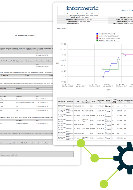This screenshot has height=190, width=133.
Task: Click the occurtime cell 08-Sep-2017 15:48:51
Action: click(x=62, y=133)
